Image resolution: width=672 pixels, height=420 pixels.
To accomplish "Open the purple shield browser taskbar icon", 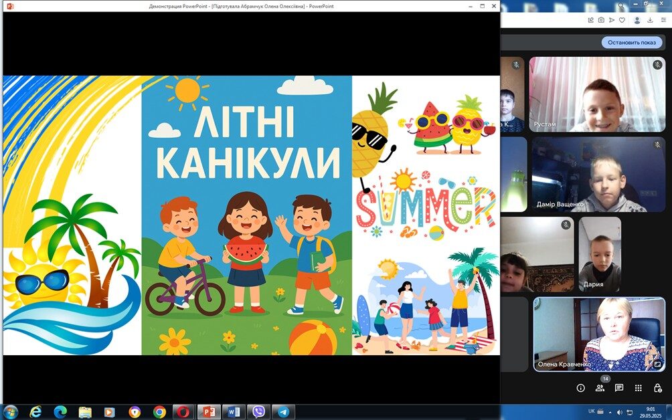I will tap(135, 412).
